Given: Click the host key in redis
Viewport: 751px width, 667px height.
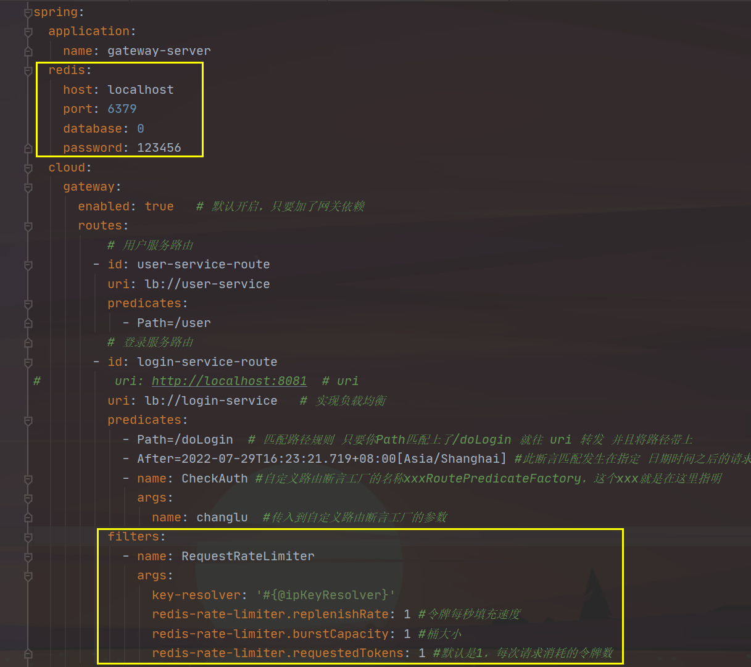Looking at the screenshot, I should 78,89.
